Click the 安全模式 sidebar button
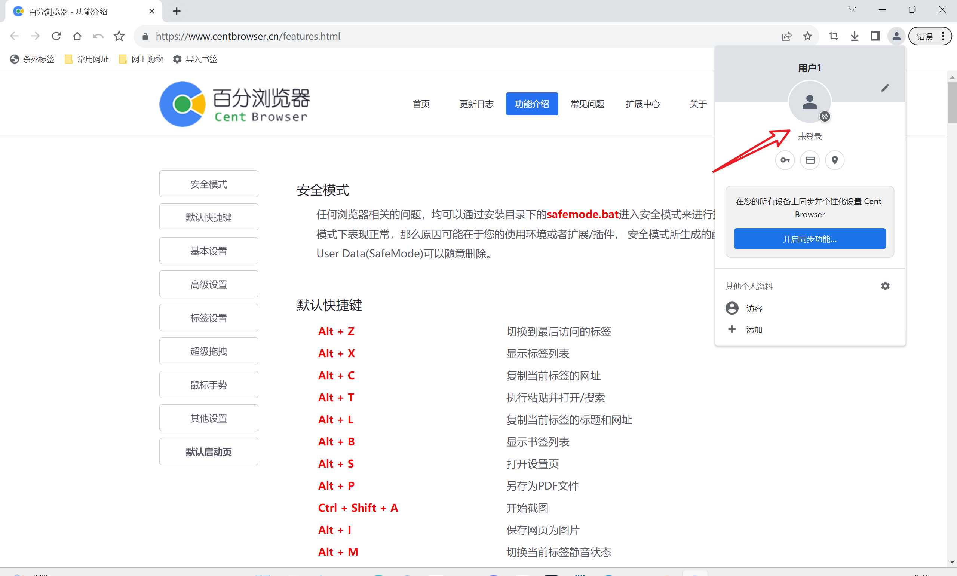The height and width of the screenshot is (576, 957). (x=209, y=184)
